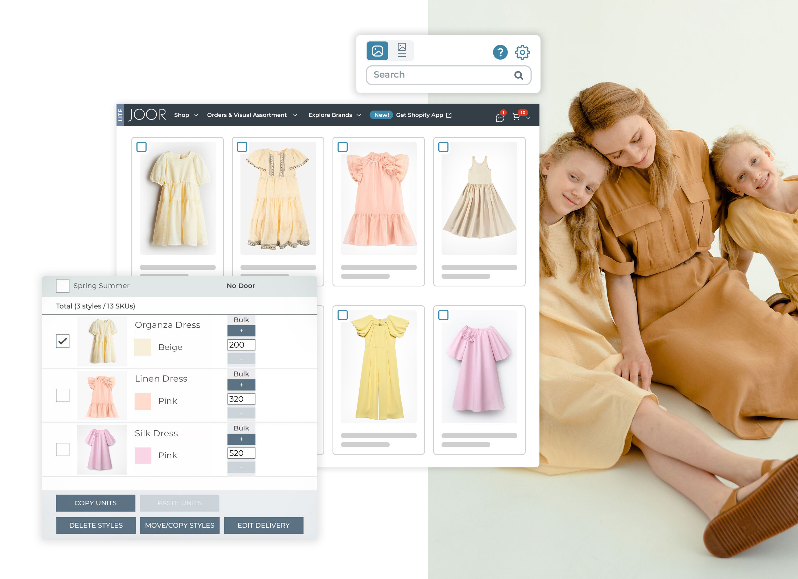Viewport: 798px width, 579px height.
Task: Click the MOVE/COPY STYLES button
Action: (180, 525)
